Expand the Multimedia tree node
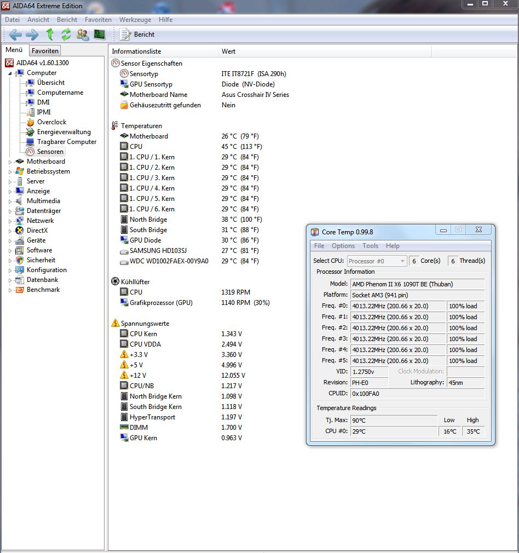 [x=10, y=201]
